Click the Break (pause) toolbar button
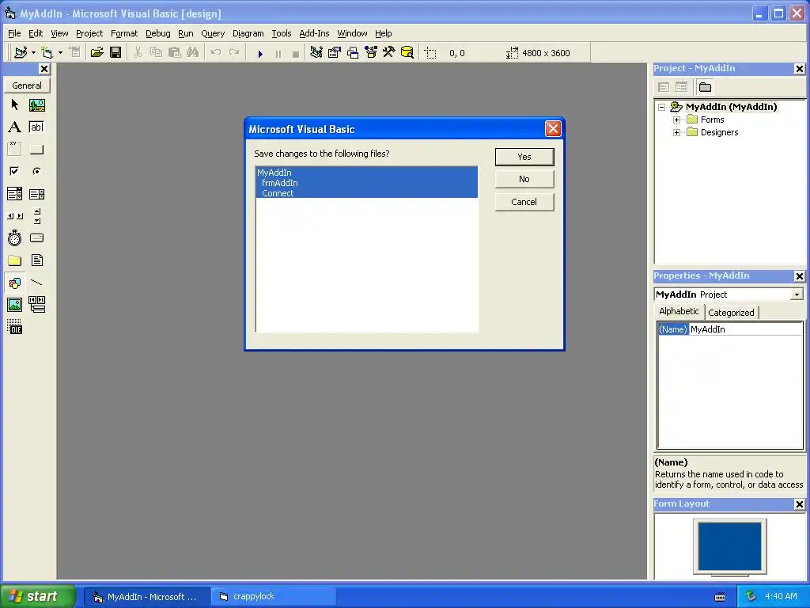Viewport: 810px width, 608px height. (278, 53)
